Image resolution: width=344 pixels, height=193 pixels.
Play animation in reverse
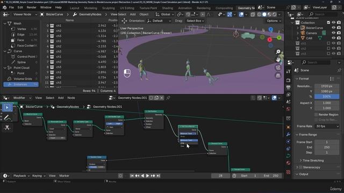142,176
